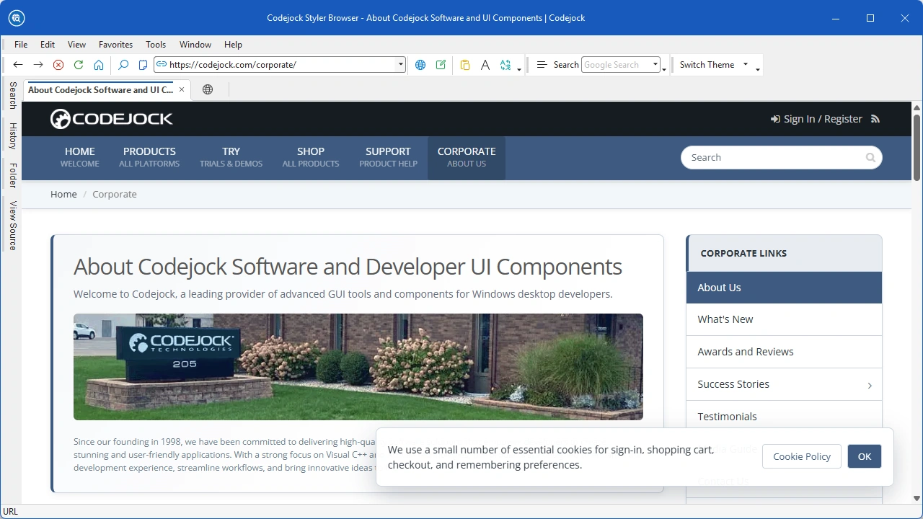Expand the Success Stories submenu

pos(870,385)
